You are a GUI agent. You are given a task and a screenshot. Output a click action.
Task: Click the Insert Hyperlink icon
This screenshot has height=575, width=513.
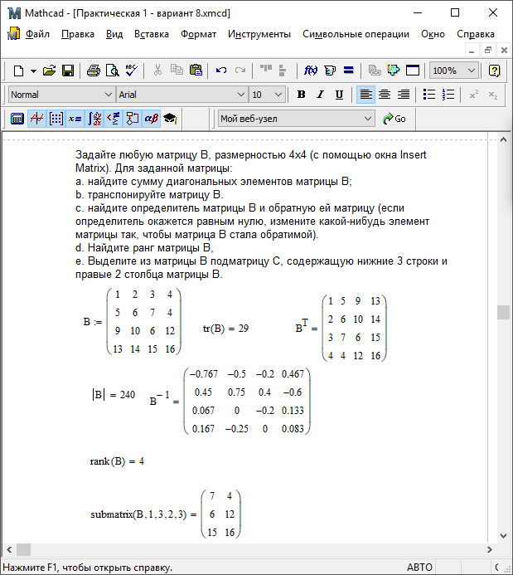tap(375, 71)
